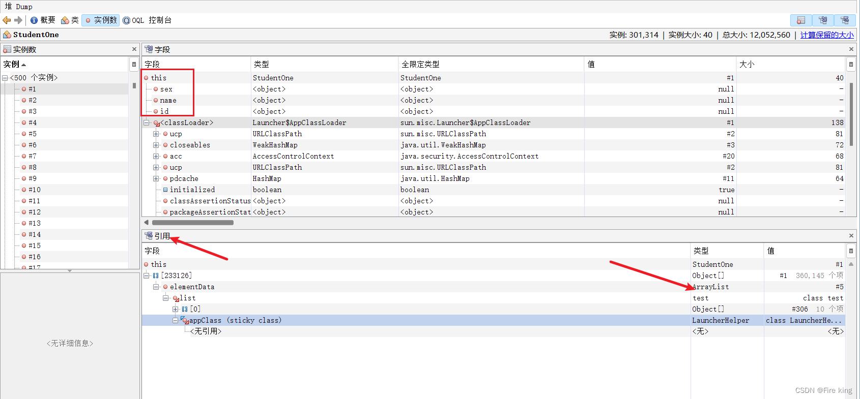This screenshot has width=860, height=399.
Task: Select instance #16 in the tree
Action: tap(35, 257)
